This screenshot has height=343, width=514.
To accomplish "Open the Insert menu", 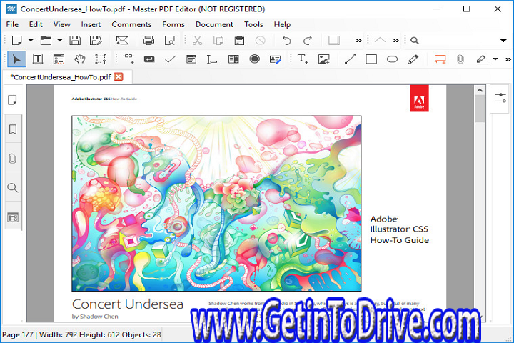I will pos(91,24).
